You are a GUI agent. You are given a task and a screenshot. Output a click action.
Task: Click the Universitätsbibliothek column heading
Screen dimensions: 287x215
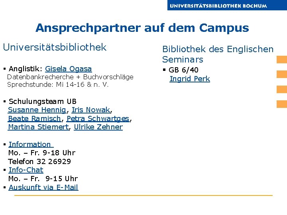(x=55, y=47)
